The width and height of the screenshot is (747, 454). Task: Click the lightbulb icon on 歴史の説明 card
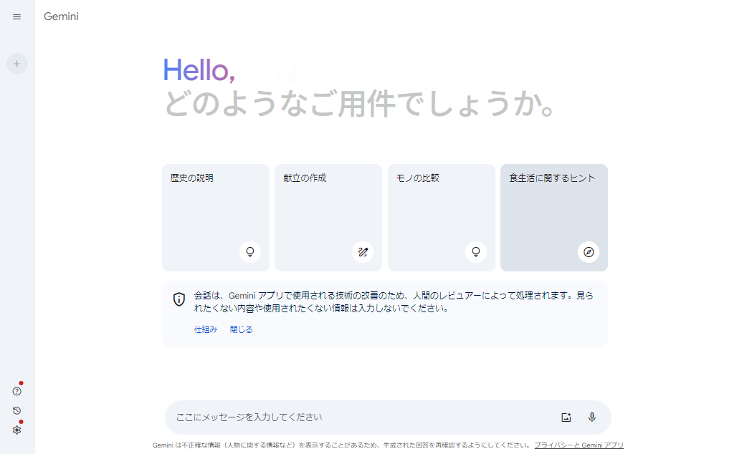tap(250, 252)
